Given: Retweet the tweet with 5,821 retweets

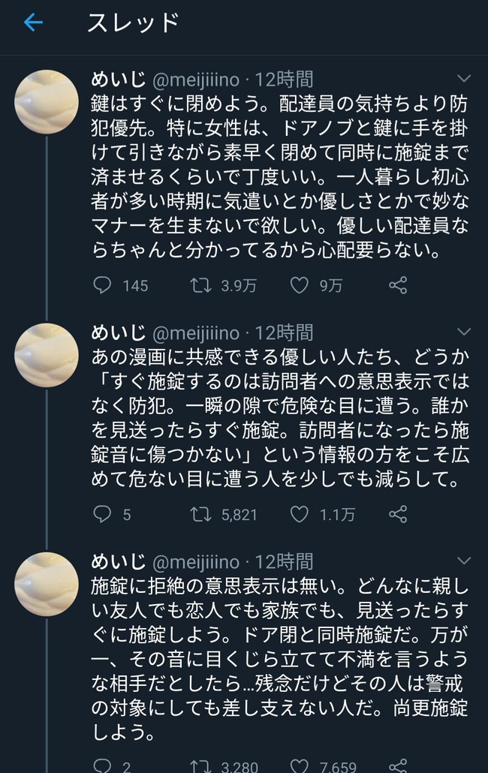Looking at the screenshot, I should click(x=198, y=514).
